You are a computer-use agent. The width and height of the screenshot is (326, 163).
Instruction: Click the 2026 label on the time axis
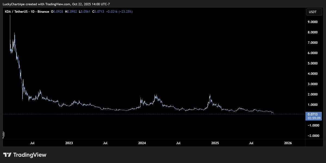288,143
